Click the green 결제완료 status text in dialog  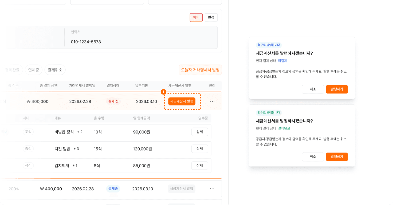(x=284, y=128)
